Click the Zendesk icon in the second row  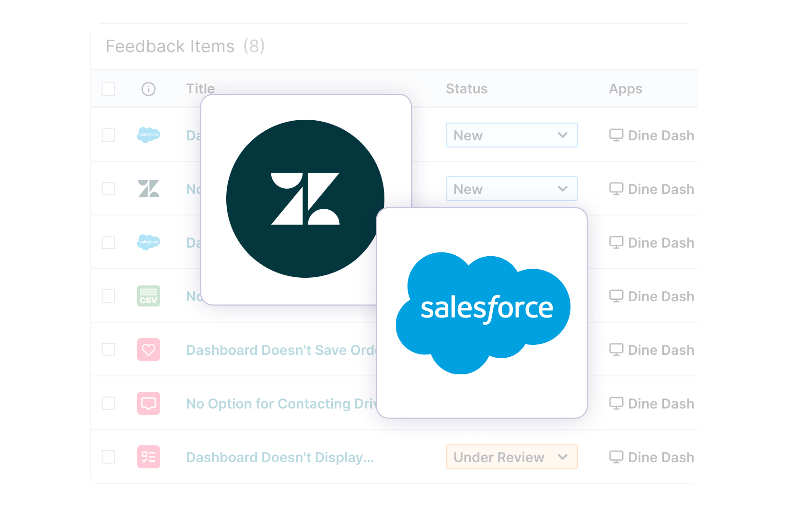click(149, 189)
